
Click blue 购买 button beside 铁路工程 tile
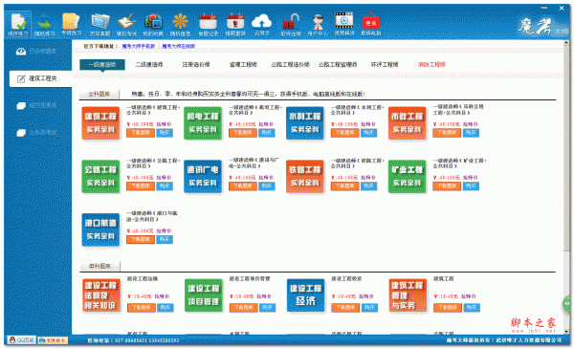pyautogui.click(x=368, y=186)
